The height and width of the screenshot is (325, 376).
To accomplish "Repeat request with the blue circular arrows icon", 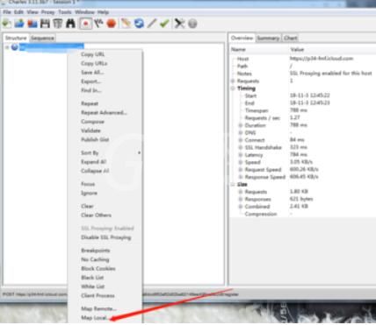I will point(139,24).
